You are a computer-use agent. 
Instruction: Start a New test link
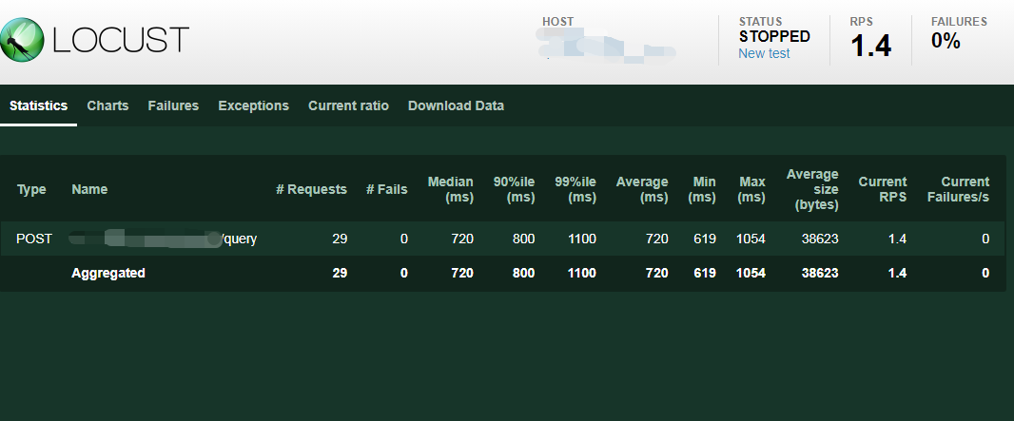coord(764,53)
